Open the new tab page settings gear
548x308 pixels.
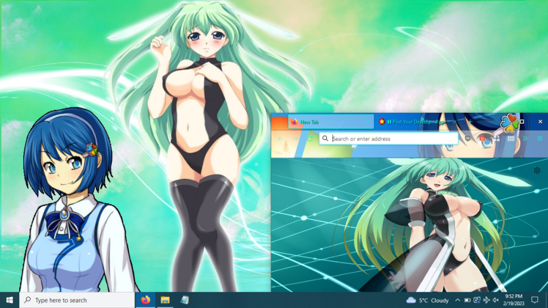(x=537, y=171)
